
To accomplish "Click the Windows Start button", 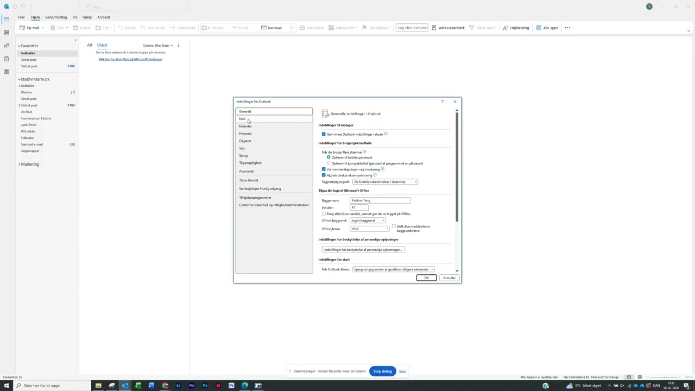I will (7, 386).
